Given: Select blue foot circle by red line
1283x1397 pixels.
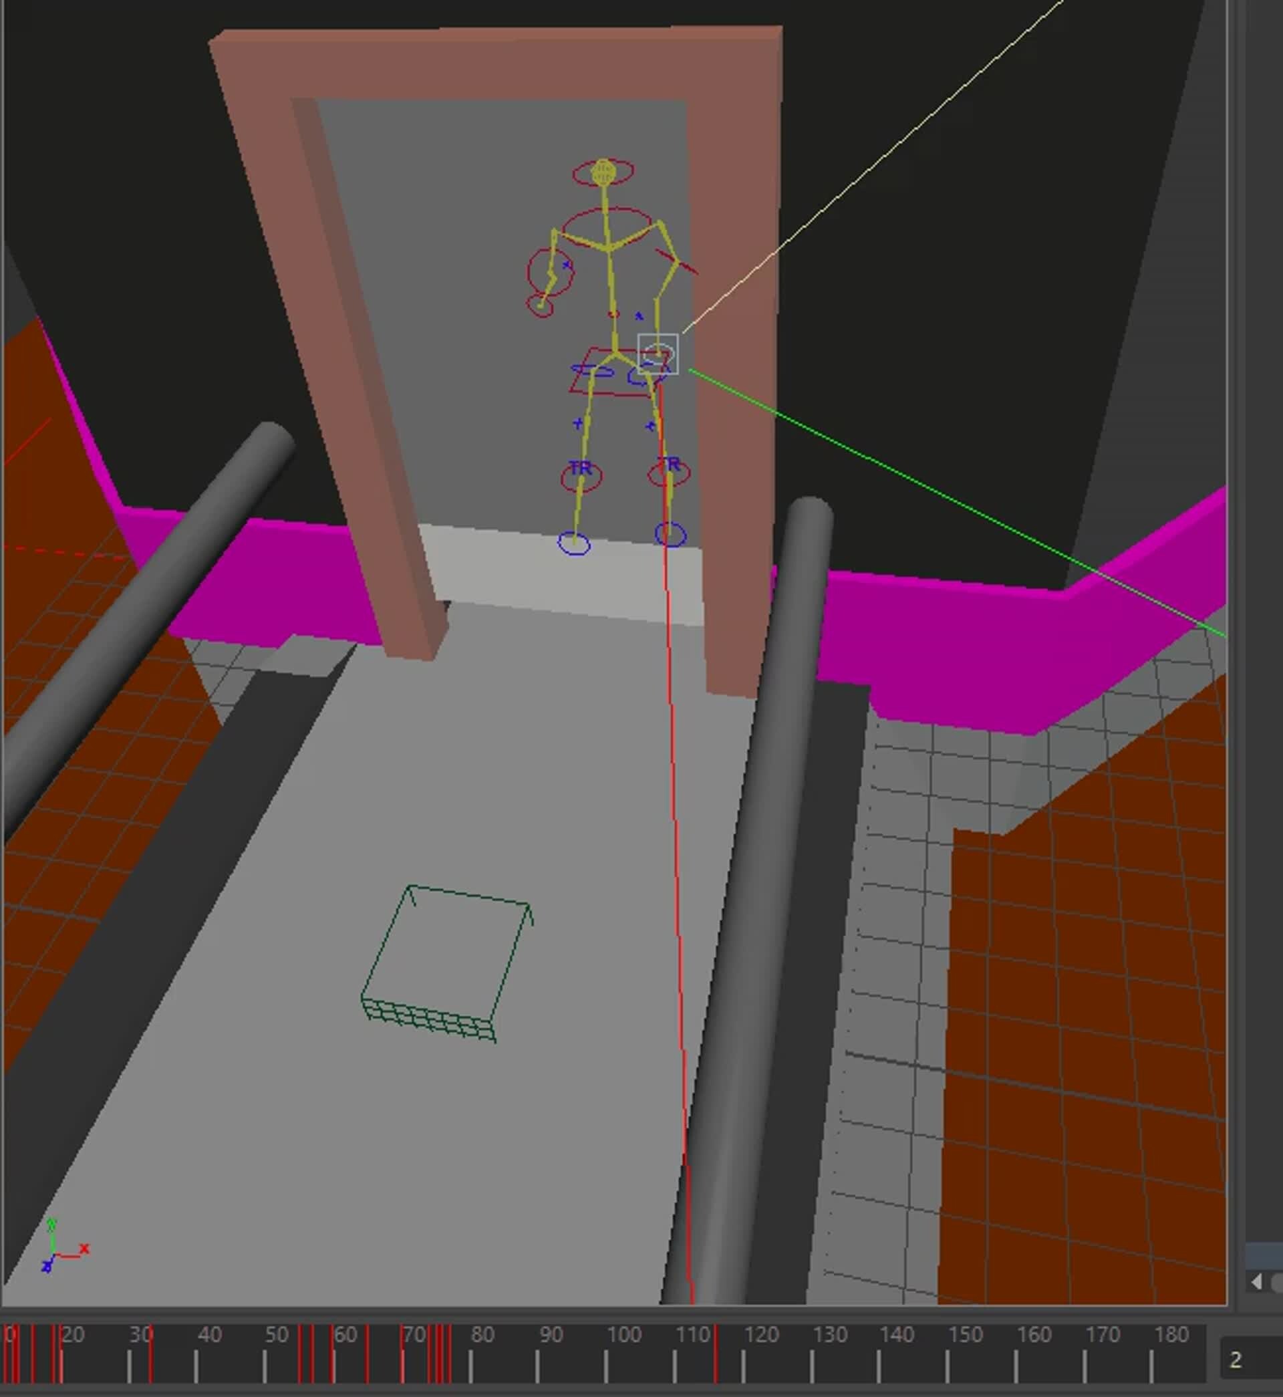Looking at the screenshot, I should click(x=670, y=533).
